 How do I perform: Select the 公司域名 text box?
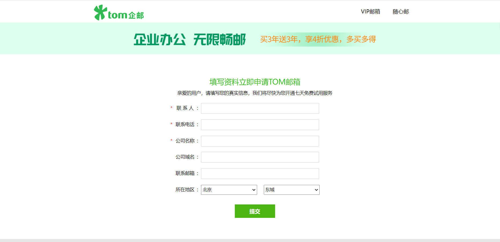[260, 157]
